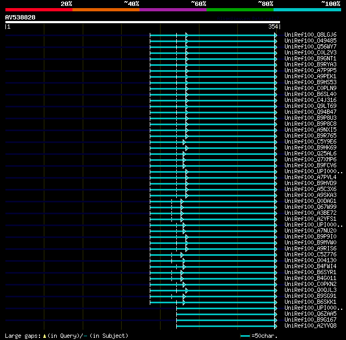Select the UniRef100_A3BE72 label
Screen dimensions: 346x340
(310, 213)
